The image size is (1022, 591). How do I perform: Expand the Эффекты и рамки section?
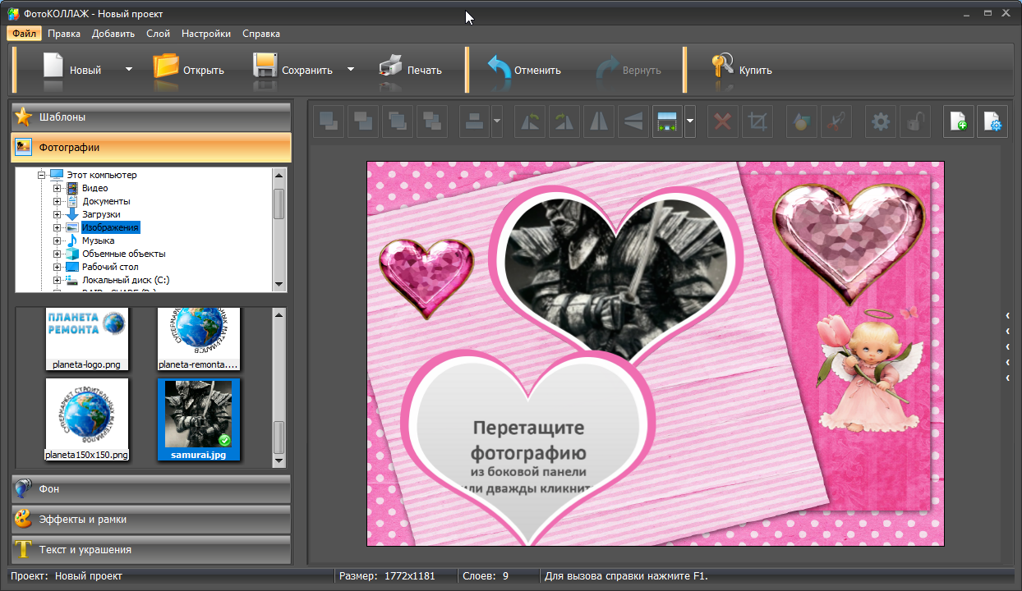[151, 519]
